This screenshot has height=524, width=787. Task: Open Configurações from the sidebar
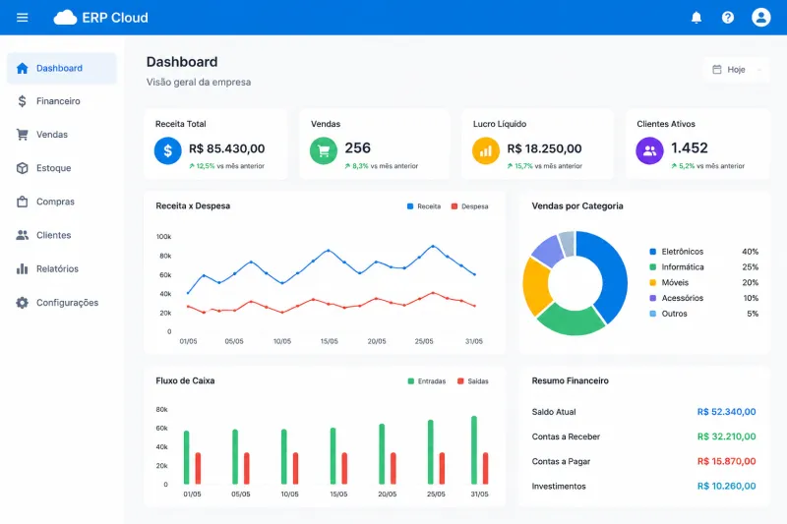pos(62,303)
